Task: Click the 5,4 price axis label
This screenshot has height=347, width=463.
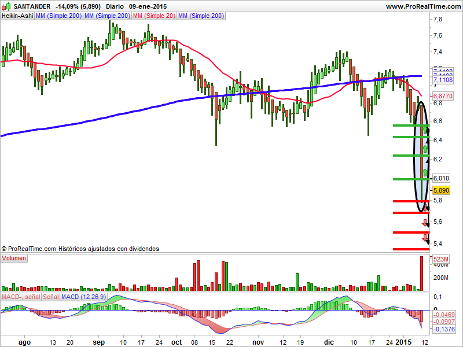Action: [x=438, y=243]
